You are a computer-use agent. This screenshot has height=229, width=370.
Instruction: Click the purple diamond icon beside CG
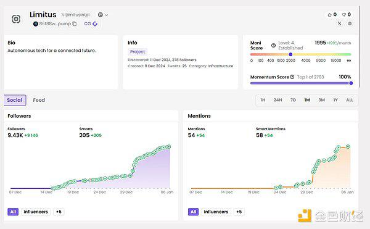point(95,23)
